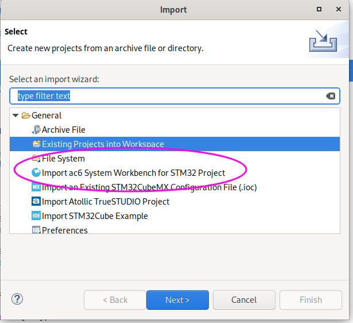Click the Archive File icon

pos(36,130)
